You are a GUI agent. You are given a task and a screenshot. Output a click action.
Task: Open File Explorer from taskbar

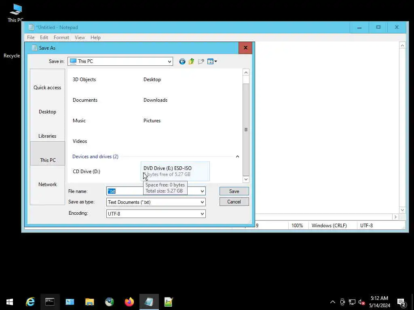[x=89, y=302]
